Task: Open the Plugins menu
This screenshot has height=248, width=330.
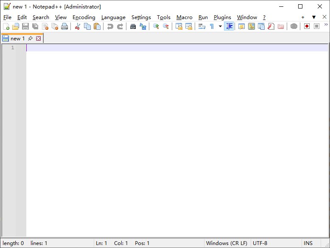Action: pyautogui.click(x=222, y=17)
